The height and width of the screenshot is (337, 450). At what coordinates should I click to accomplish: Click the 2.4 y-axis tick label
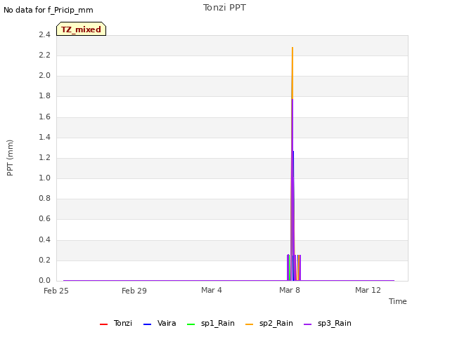44,34
